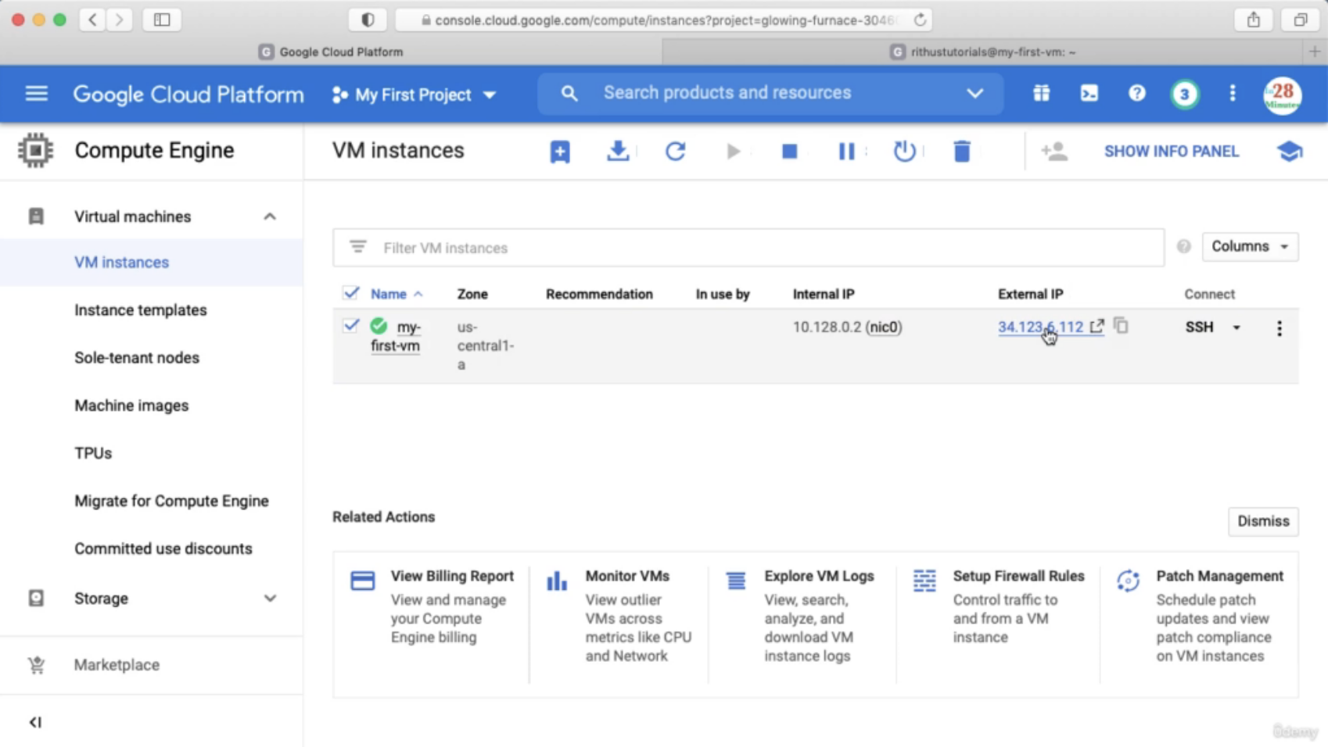Open the SSH connect options arrow
Screen dimensions: 1328x747
[x=1236, y=327]
